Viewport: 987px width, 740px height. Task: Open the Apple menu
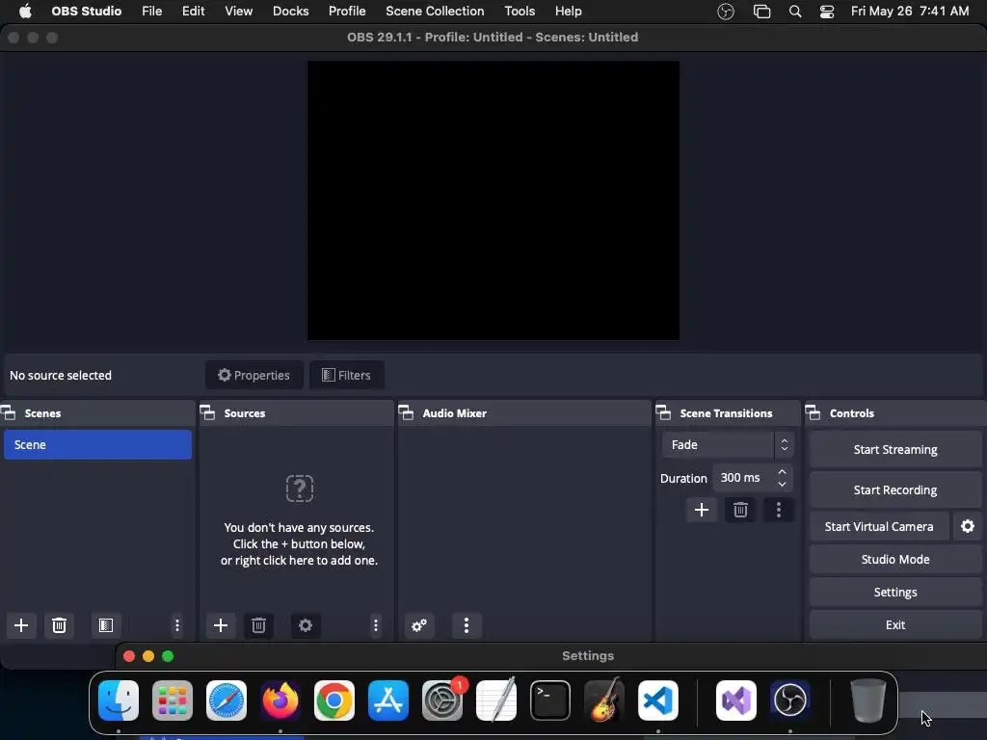coord(25,12)
